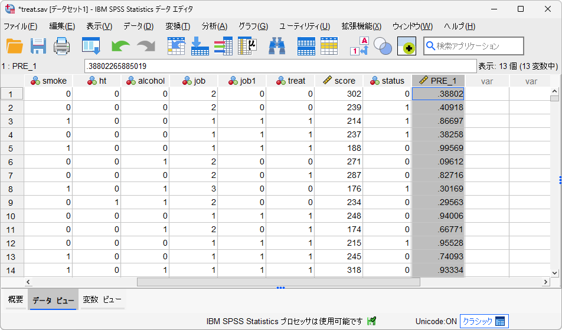Click the classic mode table icon
This screenshot has height=330, width=562.
click(500, 321)
